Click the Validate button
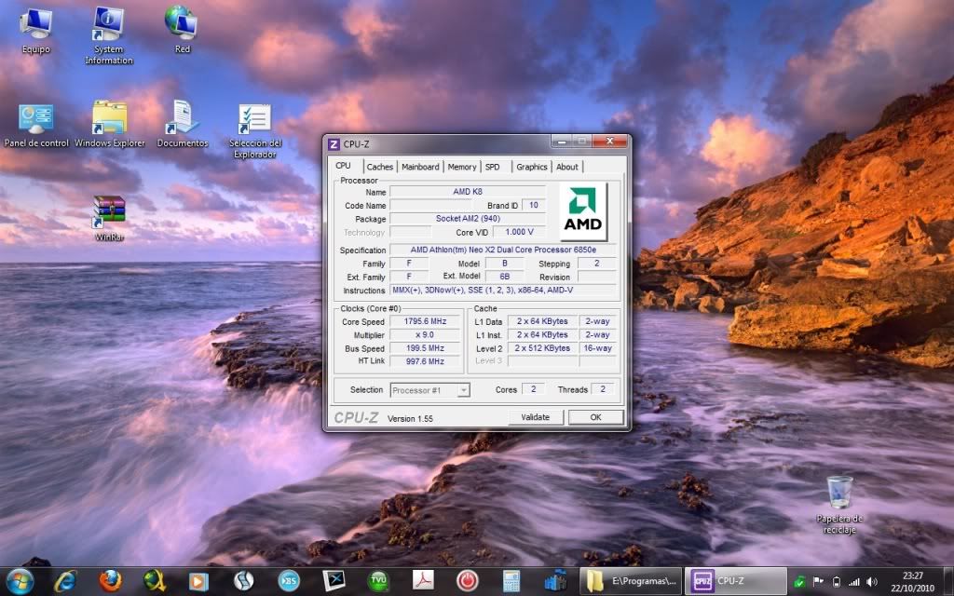 point(536,417)
